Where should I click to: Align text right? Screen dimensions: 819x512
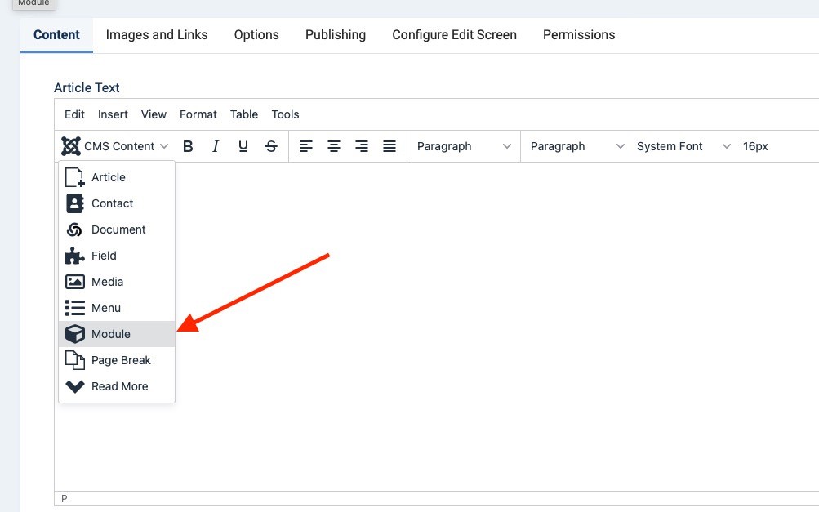click(362, 146)
